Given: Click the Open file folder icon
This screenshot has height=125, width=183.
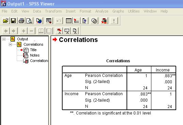Looking at the screenshot, I should [5, 21].
